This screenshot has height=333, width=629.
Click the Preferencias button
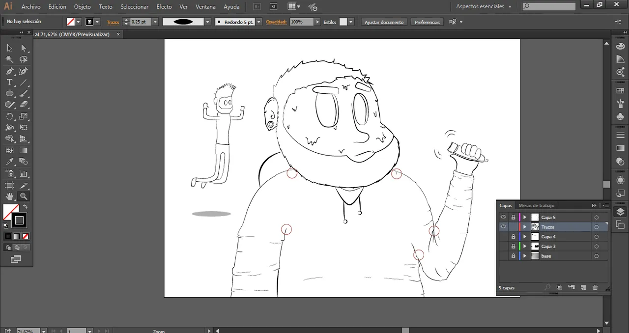click(427, 22)
